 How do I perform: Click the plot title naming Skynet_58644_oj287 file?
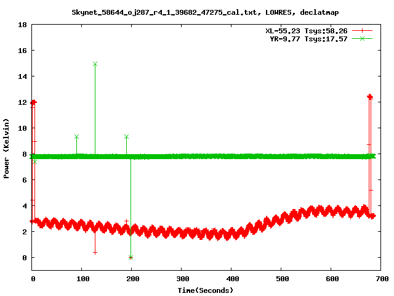[x=205, y=12]
